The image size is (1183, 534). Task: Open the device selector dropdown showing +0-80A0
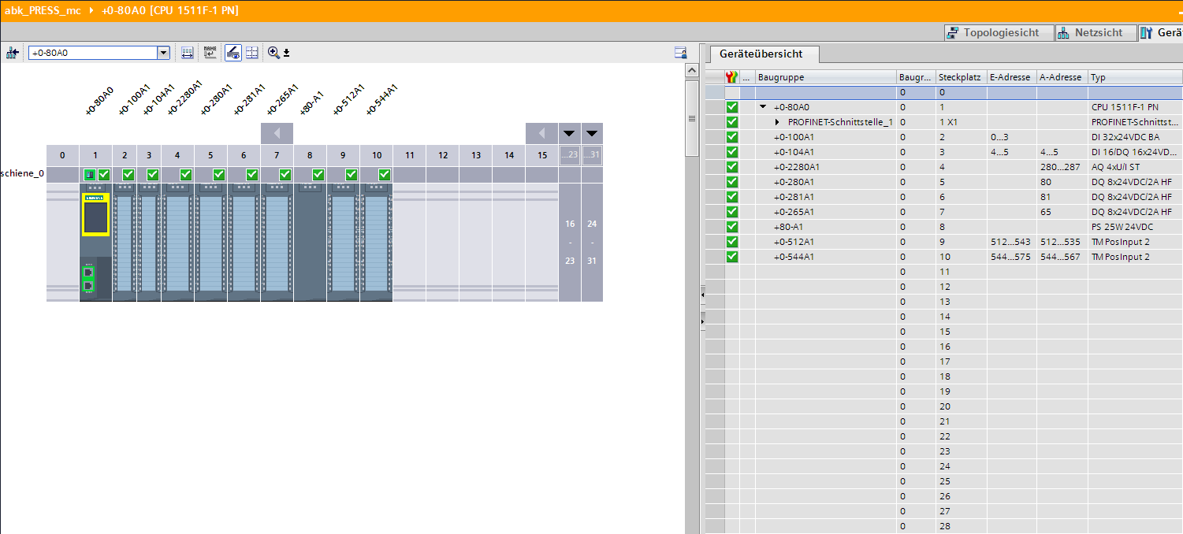[164, 53]
